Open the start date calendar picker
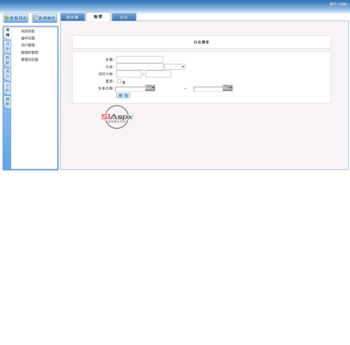 point(150,87)
